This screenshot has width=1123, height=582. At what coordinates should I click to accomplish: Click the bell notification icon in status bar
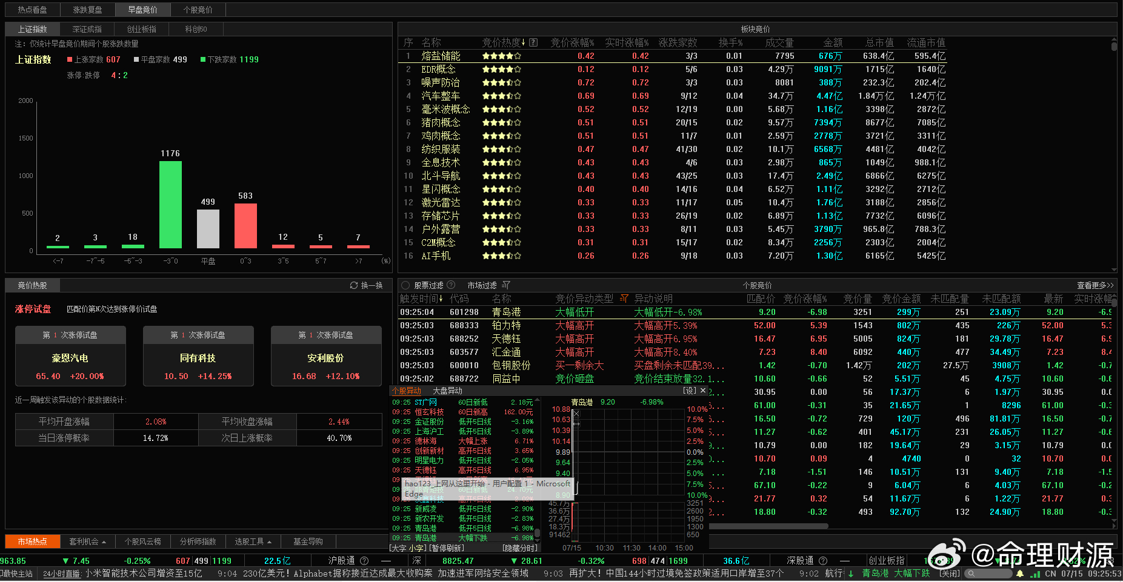(1020, 574)
